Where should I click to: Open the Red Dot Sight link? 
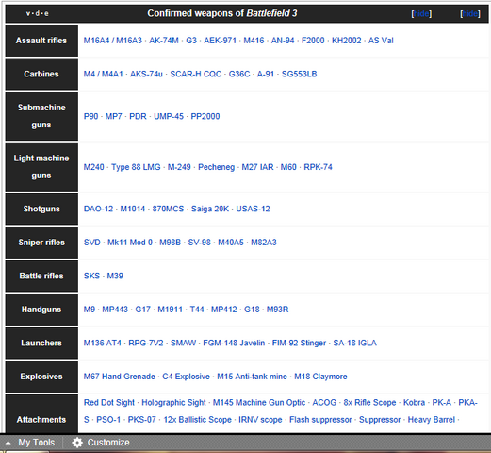pyautogui.click(x=109, y=403)
